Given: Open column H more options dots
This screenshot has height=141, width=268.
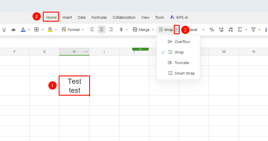Looking at the screenshot, I should click(x=86, y=52).
